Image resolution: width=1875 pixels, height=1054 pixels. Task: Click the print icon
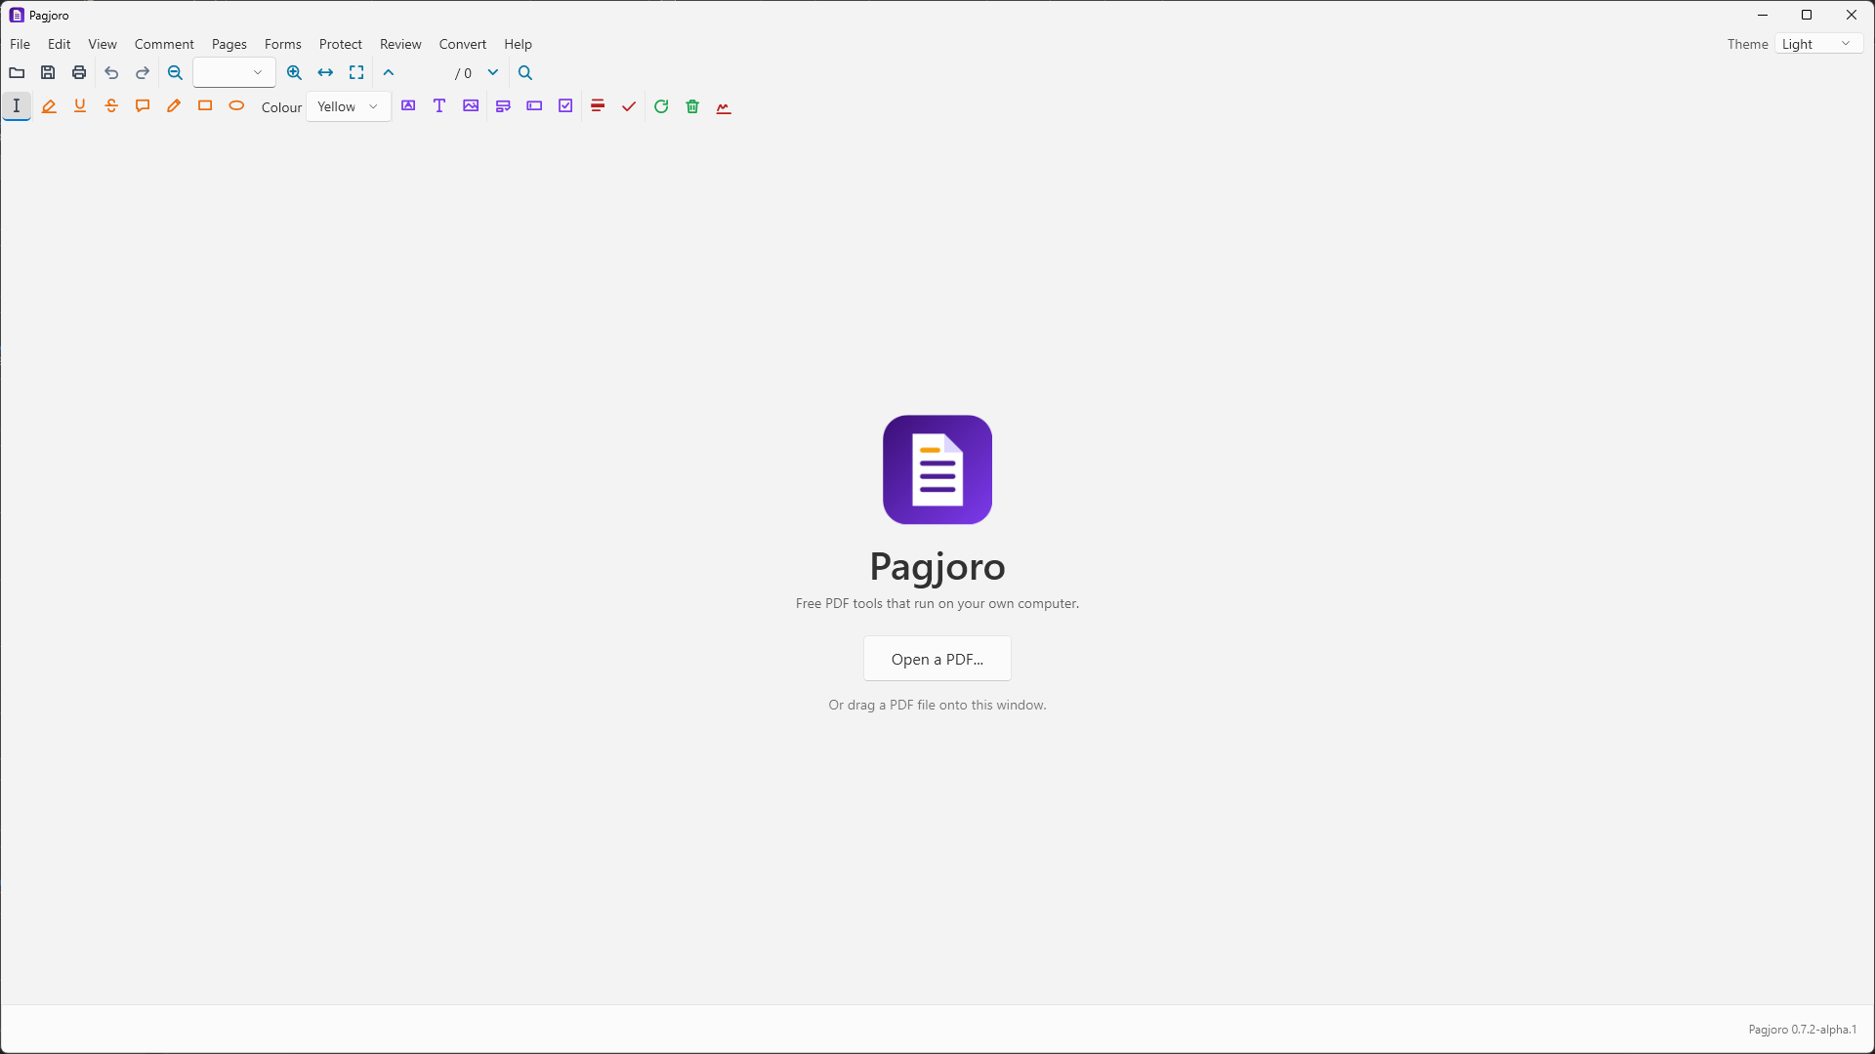tap(79, 73)
